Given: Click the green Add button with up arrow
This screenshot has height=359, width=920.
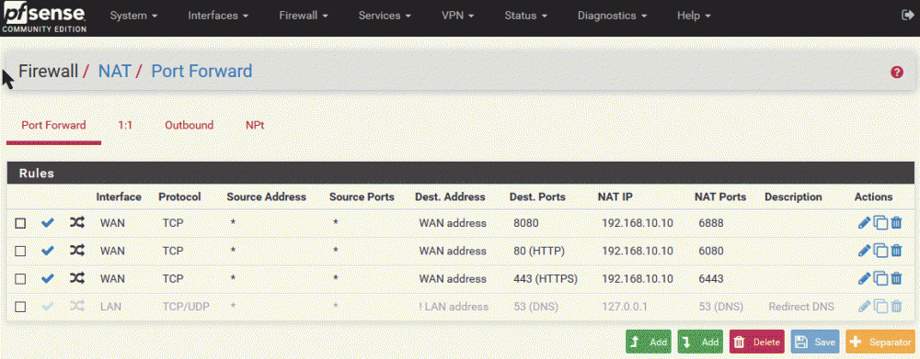Looking at the screenshot, I should 649,342.
